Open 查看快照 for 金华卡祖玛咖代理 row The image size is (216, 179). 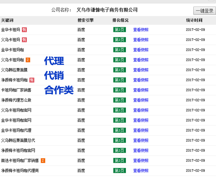(x=141, y=130)
